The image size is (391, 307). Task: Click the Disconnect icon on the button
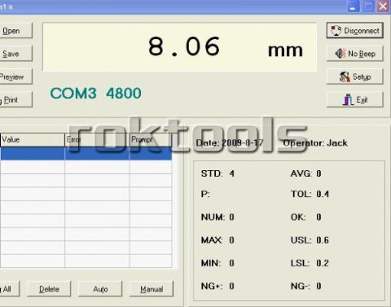[x=336, y=31]
